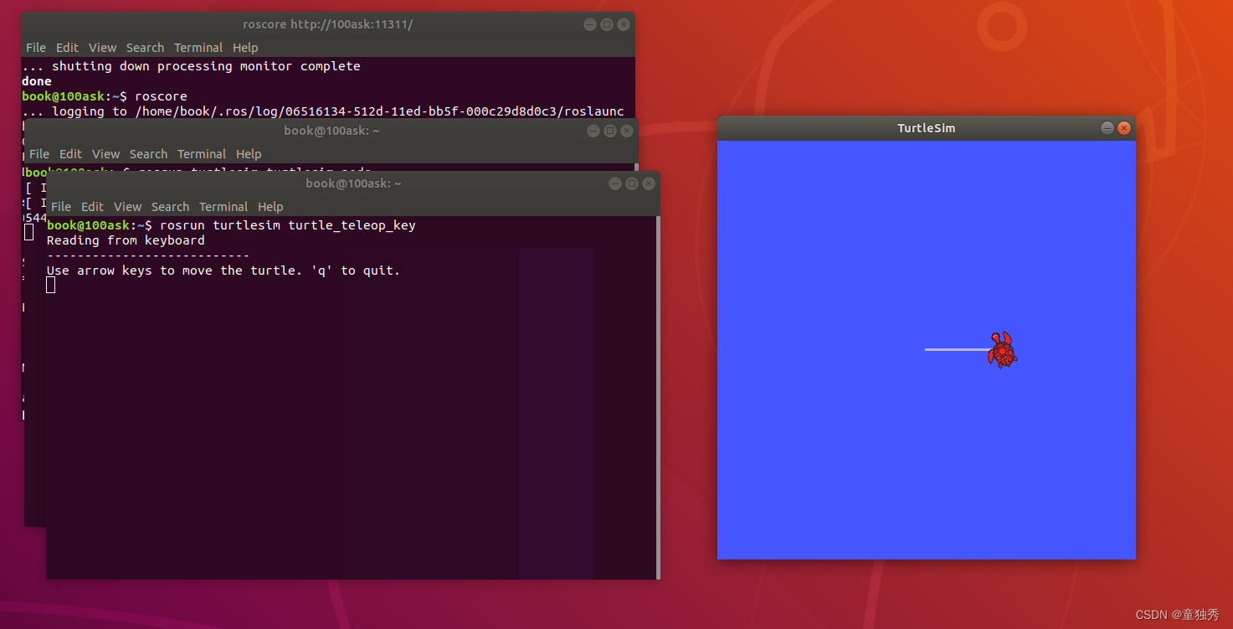1233x629 pixels.
Task: Open File menu in roscore terminal
Action: click(x=36, y=48)
